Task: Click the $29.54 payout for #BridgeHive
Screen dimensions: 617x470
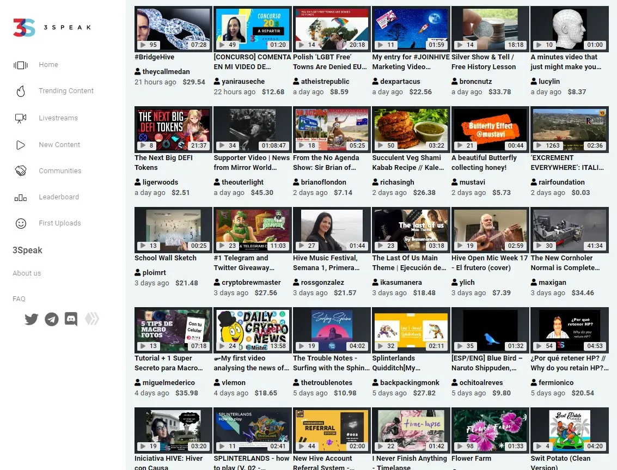Action: [194, 82]
